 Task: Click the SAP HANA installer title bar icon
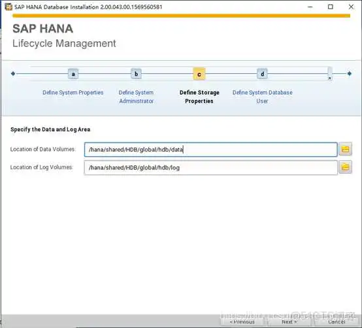click(8, 7)
